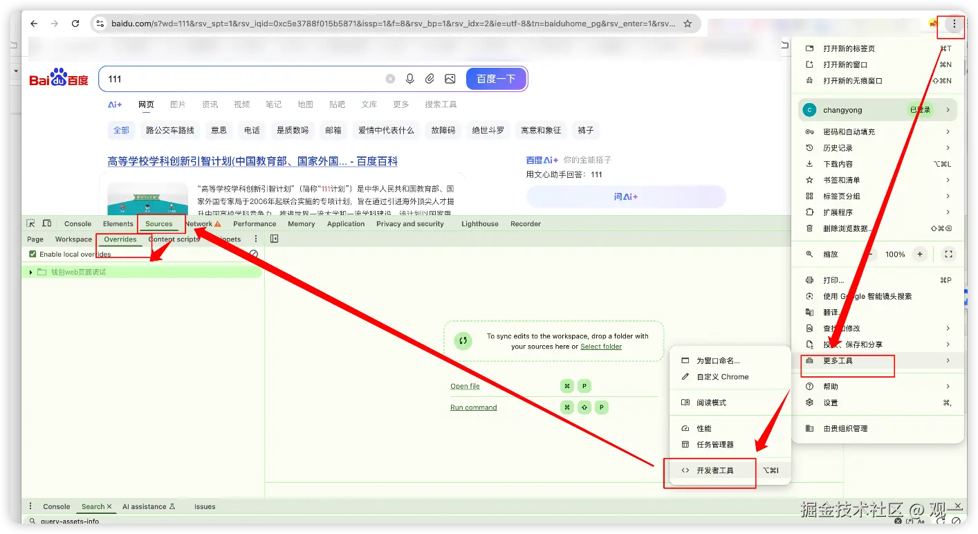
Task: Select 打开新的标签页 menu item
Action: tap(878, 48)
